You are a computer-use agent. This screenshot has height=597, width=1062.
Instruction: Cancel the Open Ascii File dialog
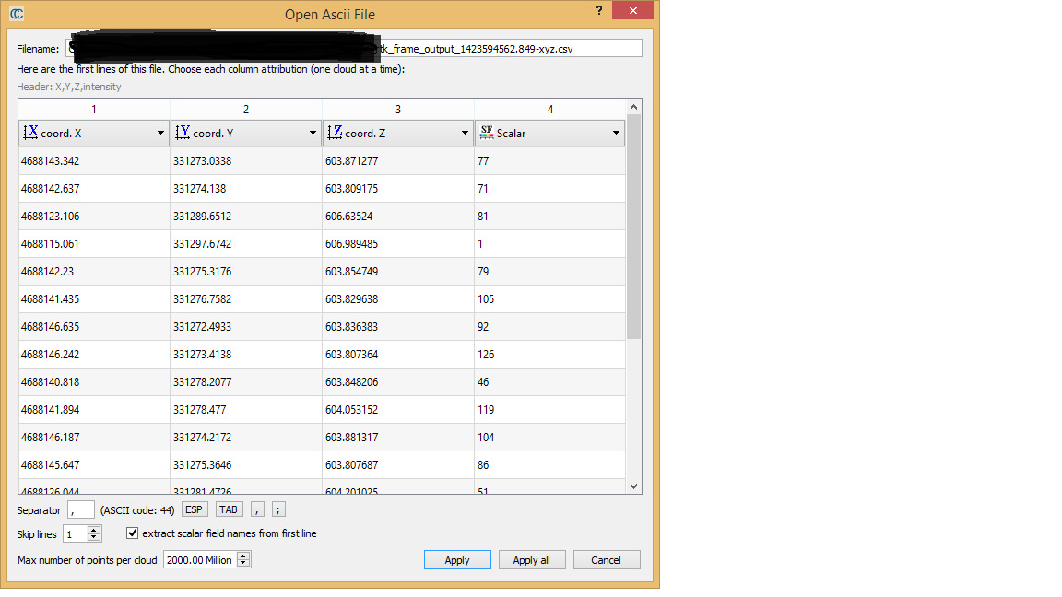607,559
